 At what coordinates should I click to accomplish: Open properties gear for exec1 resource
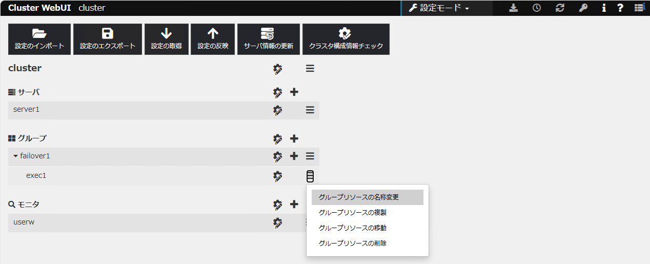pos(278,176)
